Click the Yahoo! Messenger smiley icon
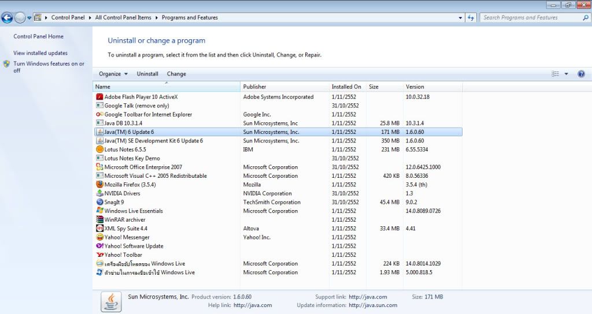 click(99, 237)
